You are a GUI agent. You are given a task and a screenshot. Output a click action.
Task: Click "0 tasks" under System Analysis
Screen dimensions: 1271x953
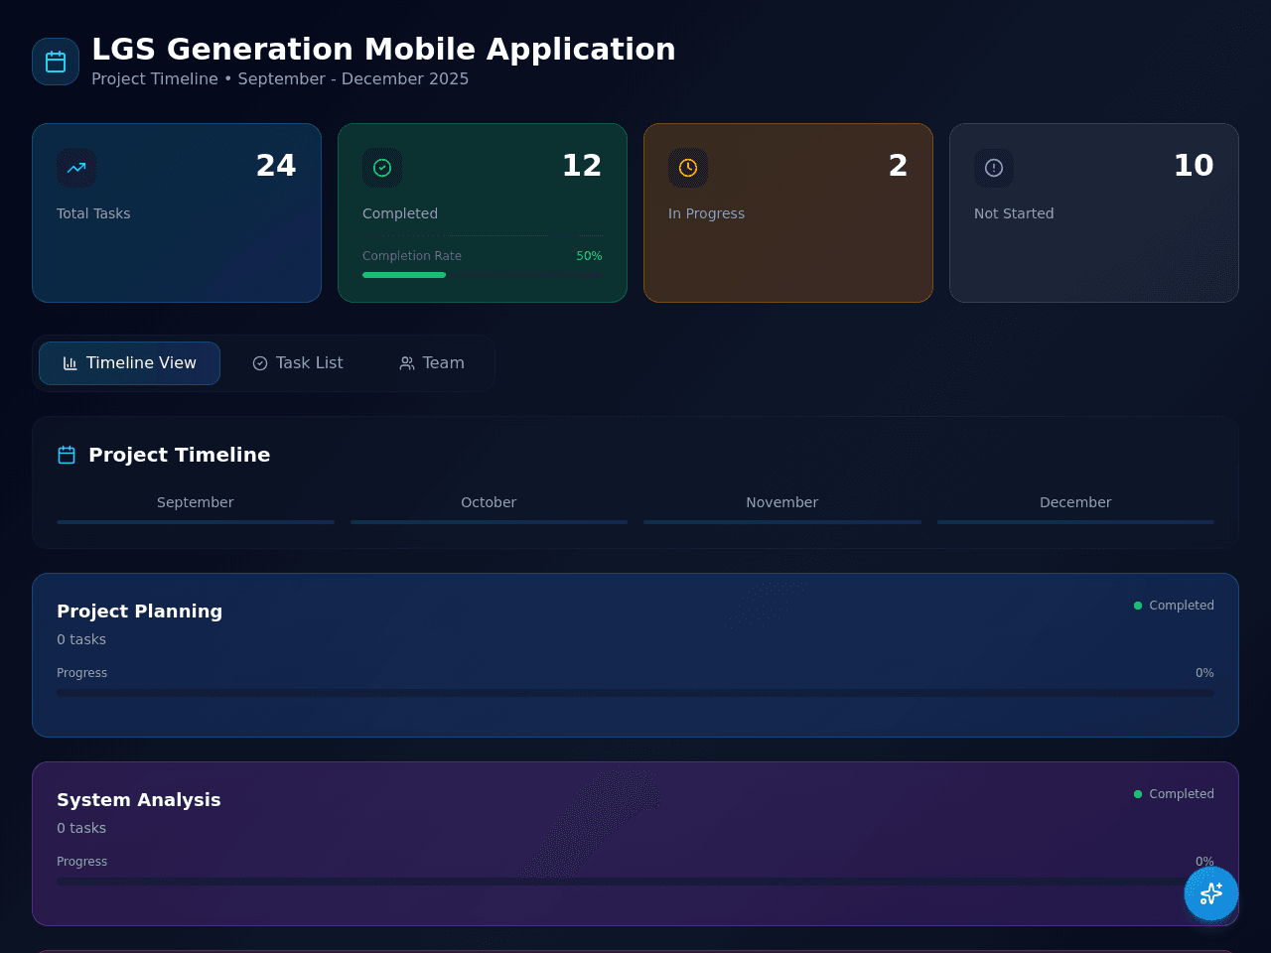(x=81, y=828)
